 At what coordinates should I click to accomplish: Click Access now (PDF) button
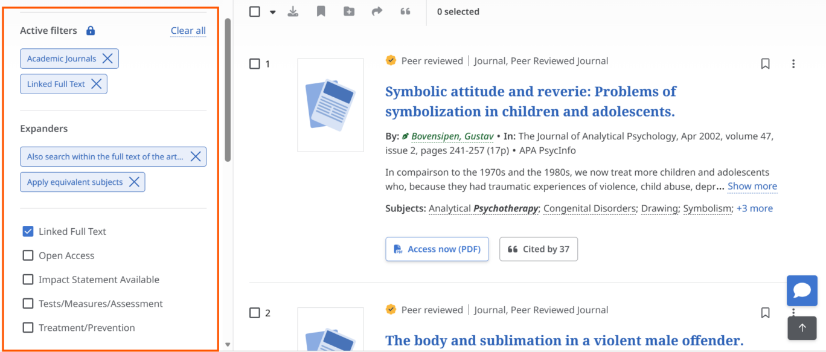tap(437, 249)
